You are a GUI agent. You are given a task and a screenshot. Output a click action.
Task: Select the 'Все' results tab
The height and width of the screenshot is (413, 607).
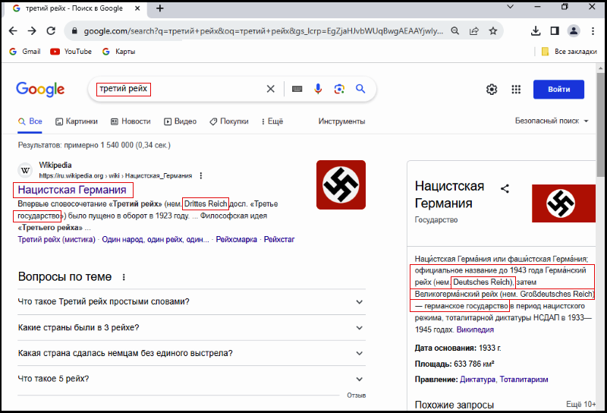coord(30,121)
